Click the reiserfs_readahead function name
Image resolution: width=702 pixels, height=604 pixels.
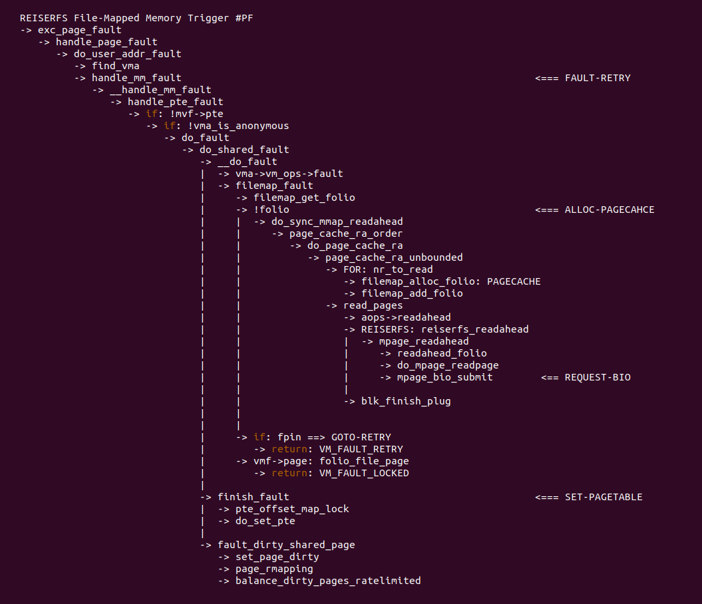(x=474, y=329)
